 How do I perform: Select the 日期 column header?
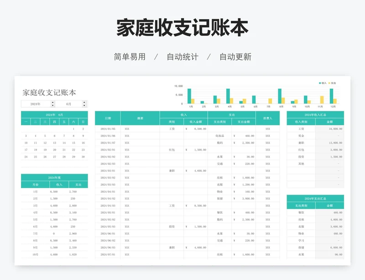coord(108,118)
